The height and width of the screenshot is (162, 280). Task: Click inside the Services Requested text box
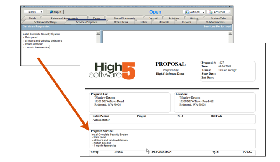click(59, 48)
